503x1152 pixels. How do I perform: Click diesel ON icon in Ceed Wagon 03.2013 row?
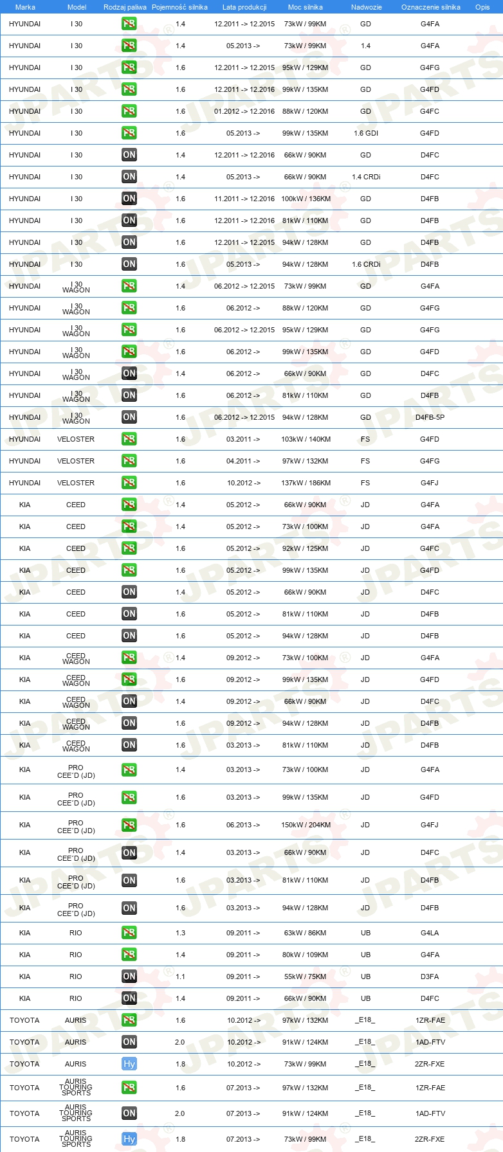tap(129, 745)
